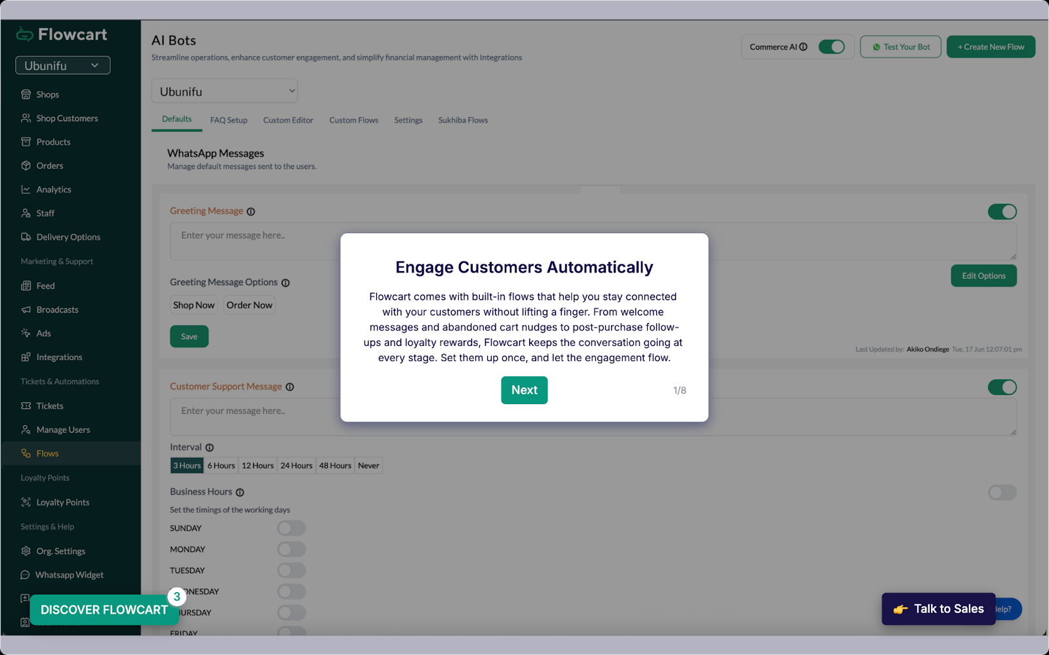This screenshot has width=1049, height=655.
Task: Open the Ubunifu sidebar organization dropdown
Action: (63, 65)
